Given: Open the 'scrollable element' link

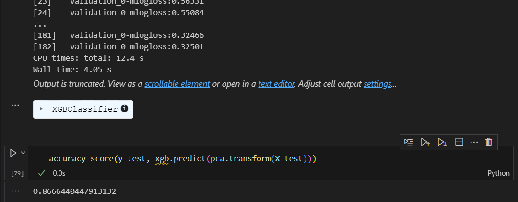Looking at the screenshot, I should 177,84.
